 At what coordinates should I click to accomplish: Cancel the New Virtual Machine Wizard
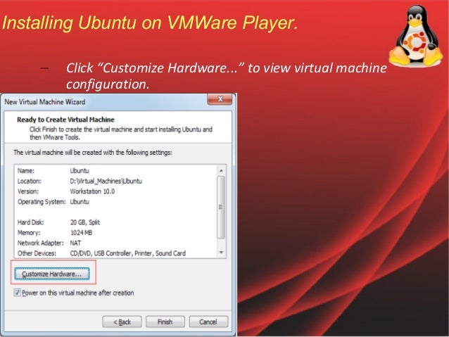point(208,322)
